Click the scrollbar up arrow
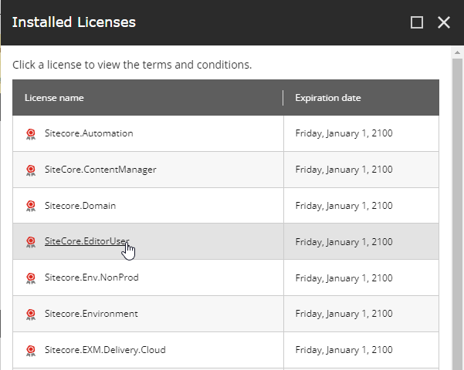The width and height of the screenshot is (464, 370). (x=458, y=52)
